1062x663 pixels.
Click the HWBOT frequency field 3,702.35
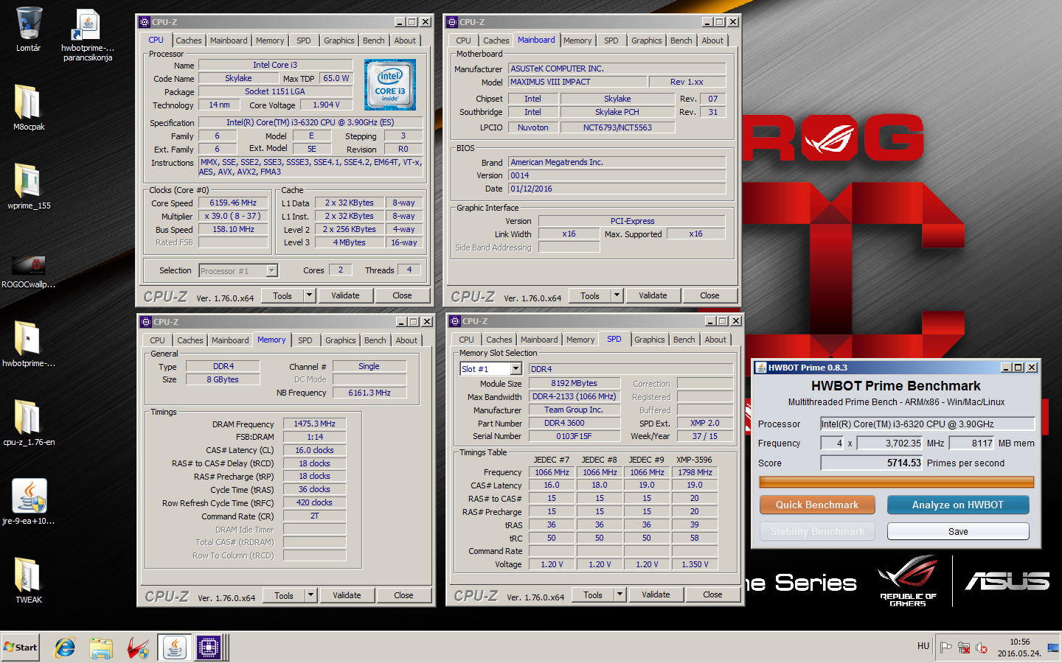[x=889, y=443]
